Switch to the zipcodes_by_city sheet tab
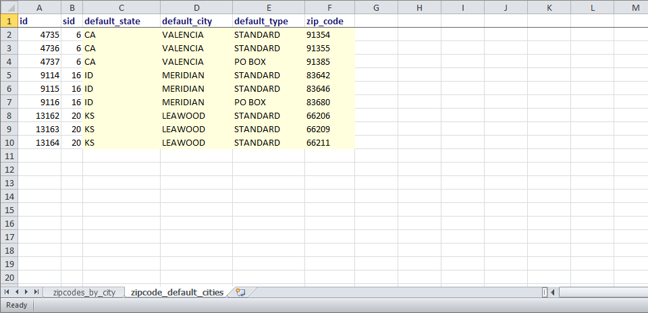 tap(84, 292)
